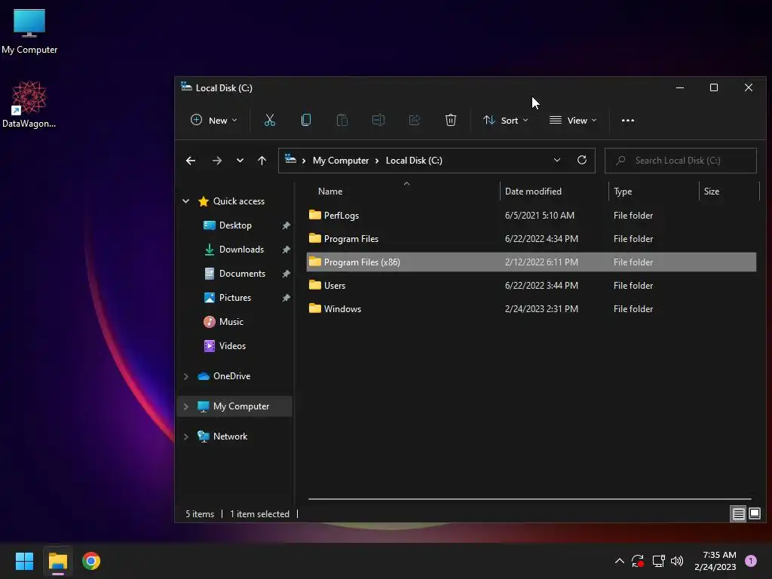The image size is (772, 579).
Task: Unpin Documents from Quick access
Action: (286, 274)
